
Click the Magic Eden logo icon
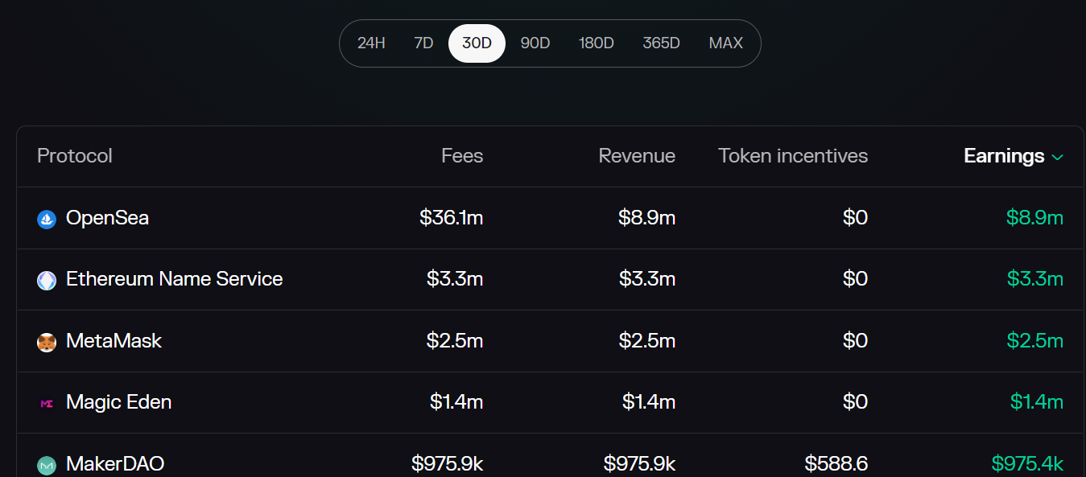47,403
